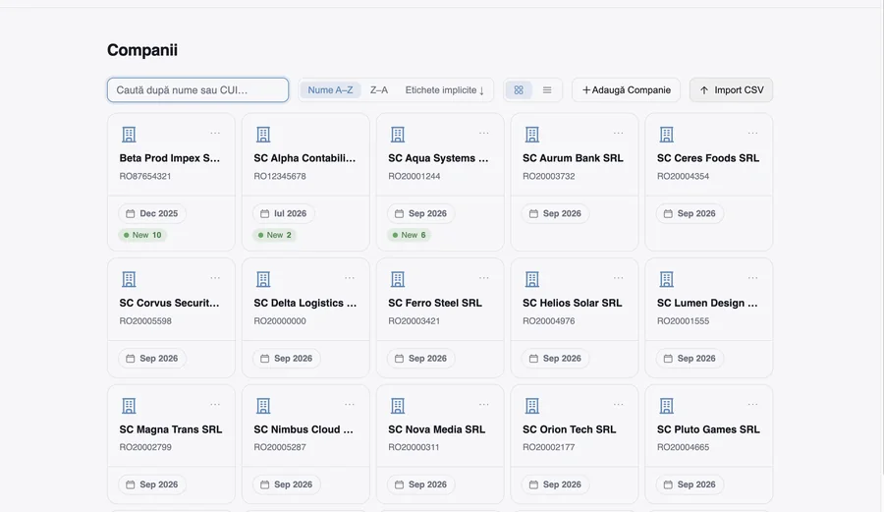Image resolution: width=884 pixels, height=512 pixels.
Task: Sort companies Z–A
Action: 379,90
